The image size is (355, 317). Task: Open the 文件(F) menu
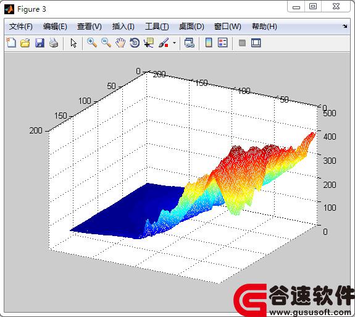(x=21, y=27)
